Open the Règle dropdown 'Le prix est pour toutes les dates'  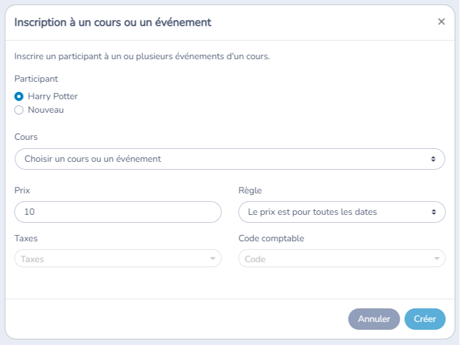point(342,212)
